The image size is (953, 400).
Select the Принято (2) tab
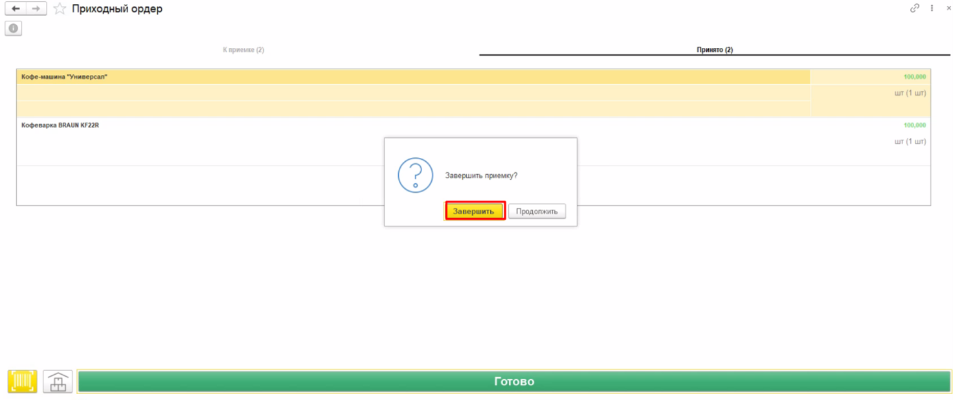click(x=715, y=50)
